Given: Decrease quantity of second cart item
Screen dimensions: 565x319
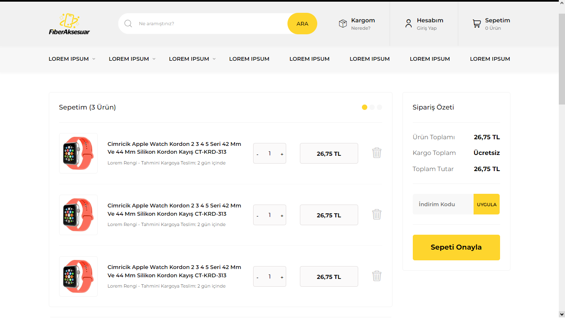Looking at the screenshot, I should pyautogui.click(x=257, y=216).
